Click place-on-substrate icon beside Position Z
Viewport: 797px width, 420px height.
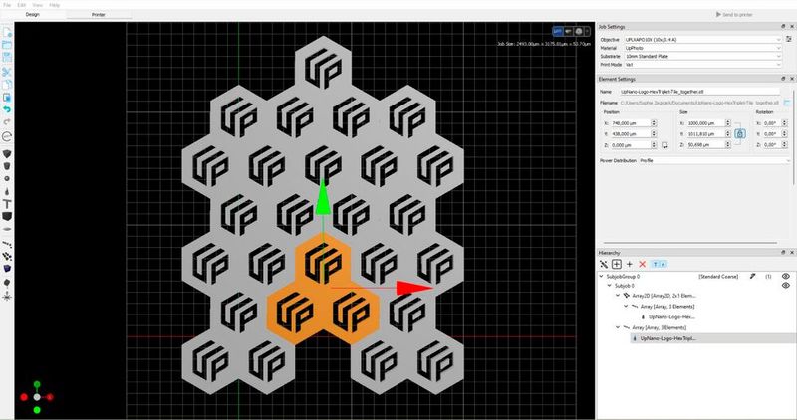664,145
